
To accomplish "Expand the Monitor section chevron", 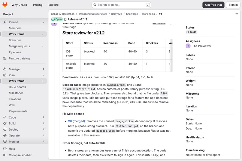I will (x=44, y=141).
